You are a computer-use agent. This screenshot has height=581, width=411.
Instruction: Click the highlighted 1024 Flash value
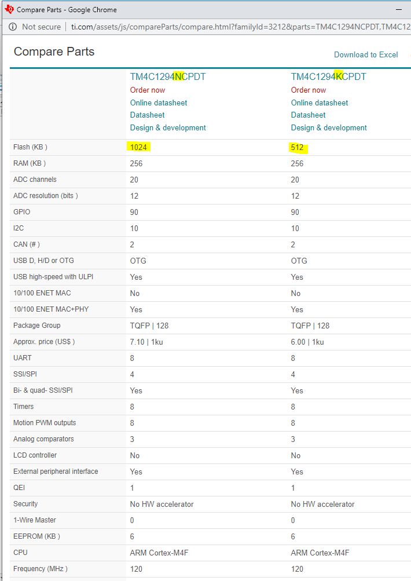(138, 147)
